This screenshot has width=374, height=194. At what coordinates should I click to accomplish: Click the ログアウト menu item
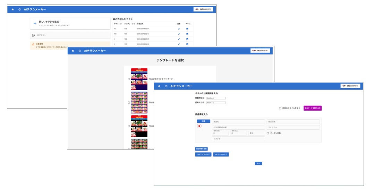coord(41,35)
